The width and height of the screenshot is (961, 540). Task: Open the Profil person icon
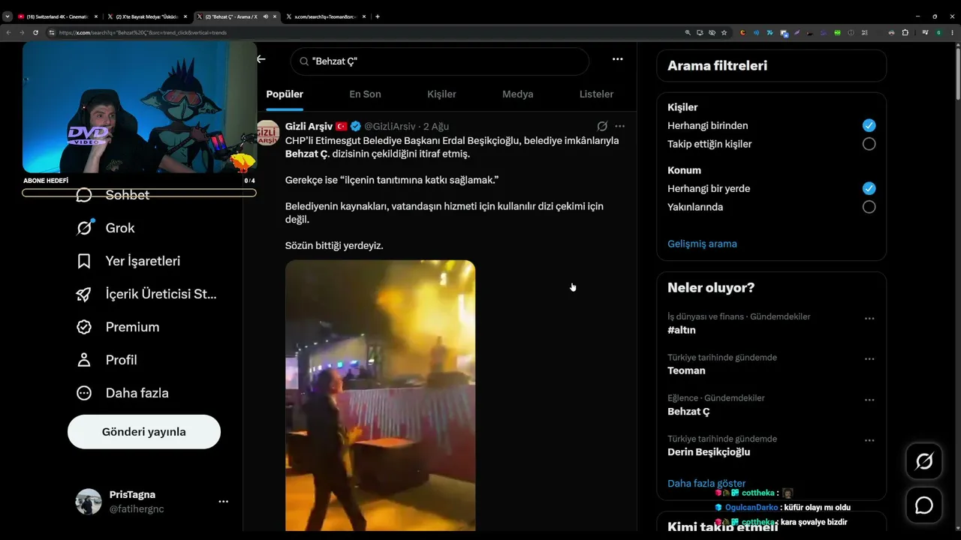[84, 360]
